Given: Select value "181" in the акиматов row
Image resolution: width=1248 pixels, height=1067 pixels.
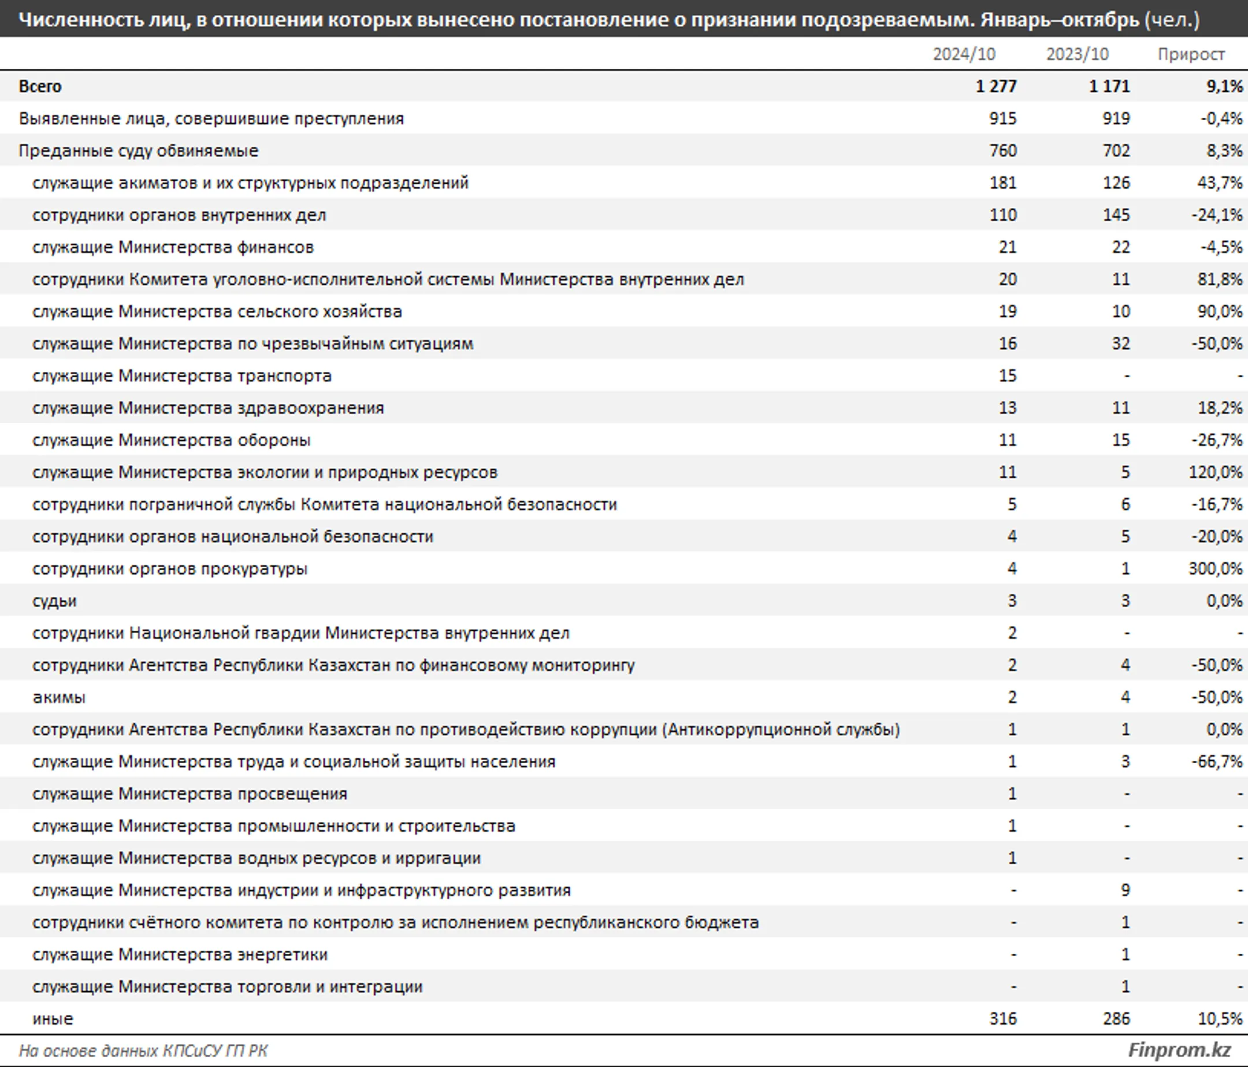Looking at the screenshot, I should click(x=1002, y=183).
